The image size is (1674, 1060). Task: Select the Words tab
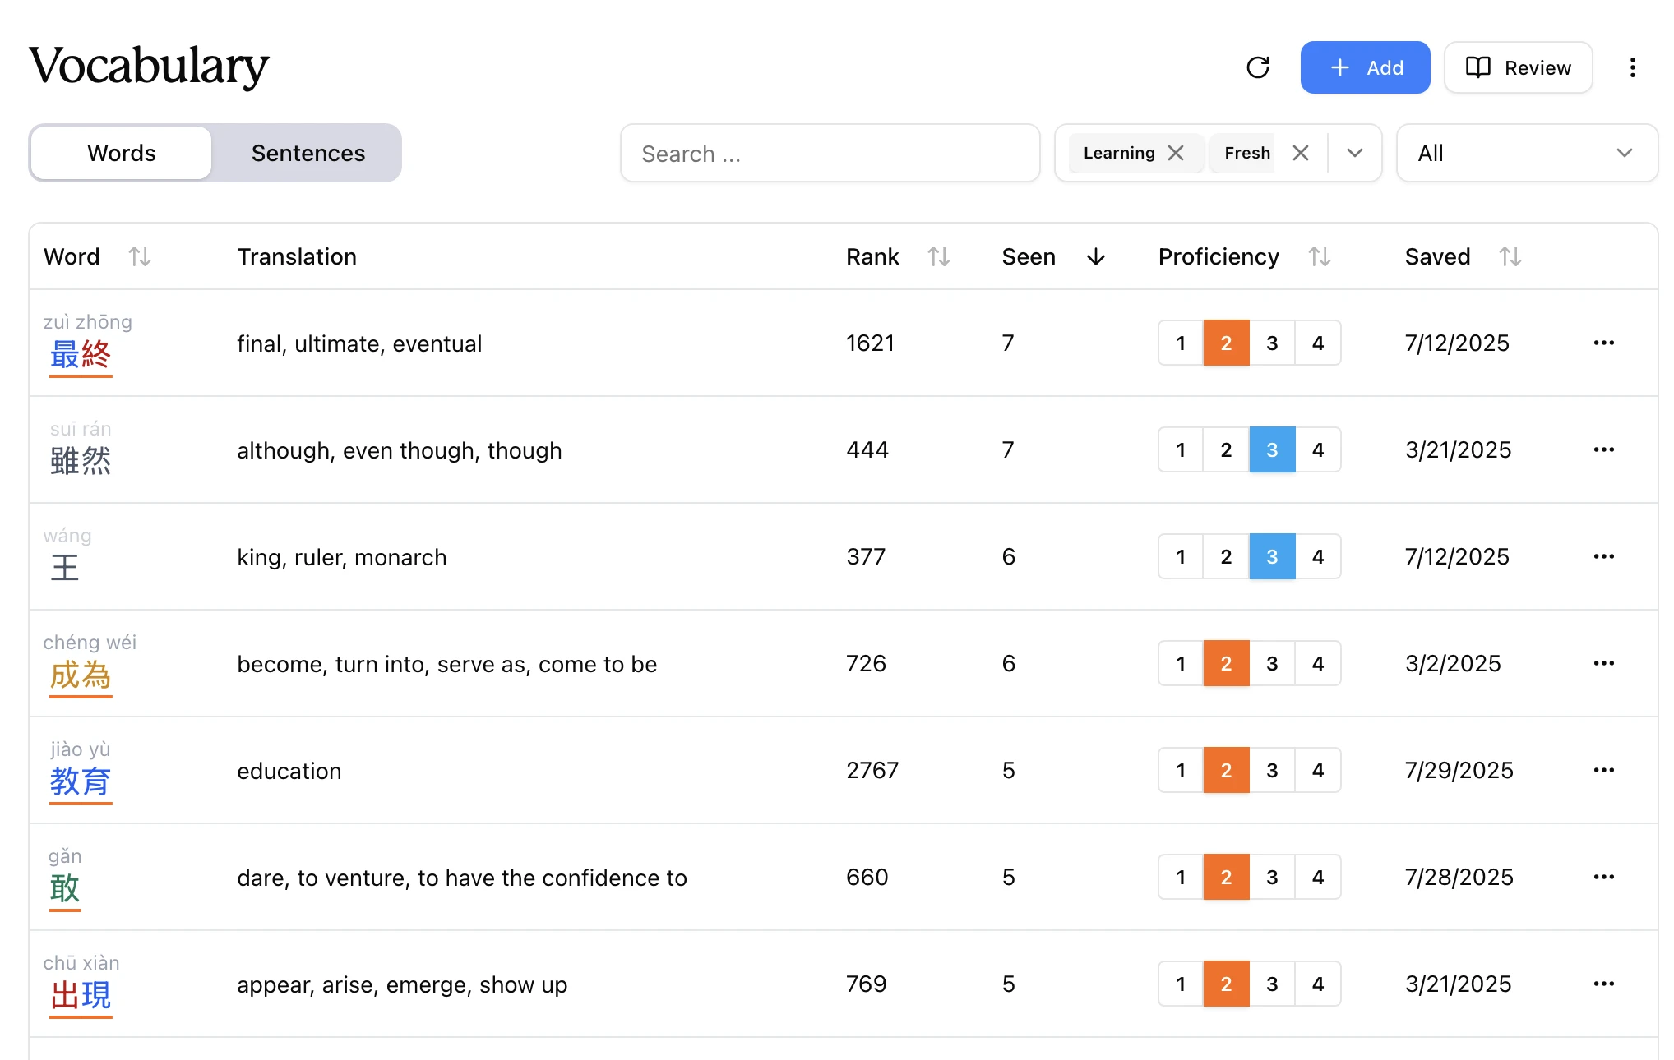pyautogui.click(x=122, y=153)
